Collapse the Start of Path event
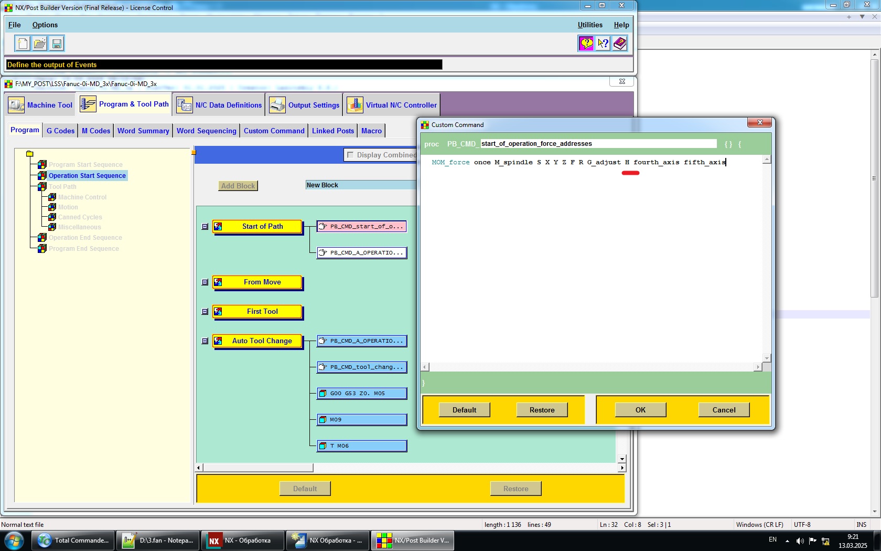This screenshot has height=551, width=881. [x=205, y=227]
